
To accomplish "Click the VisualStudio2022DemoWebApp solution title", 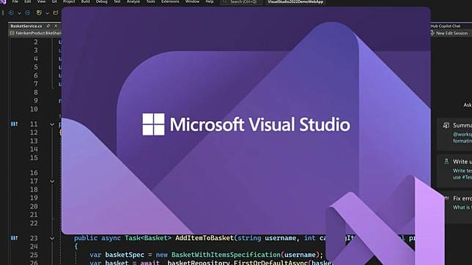I will click(x=295, y=1).
